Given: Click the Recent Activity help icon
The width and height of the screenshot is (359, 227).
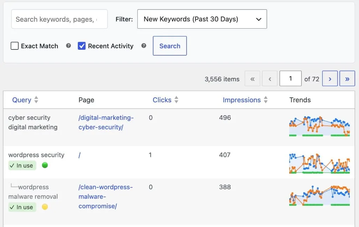Looking at the screenshot, I should (x=143, y=46).
